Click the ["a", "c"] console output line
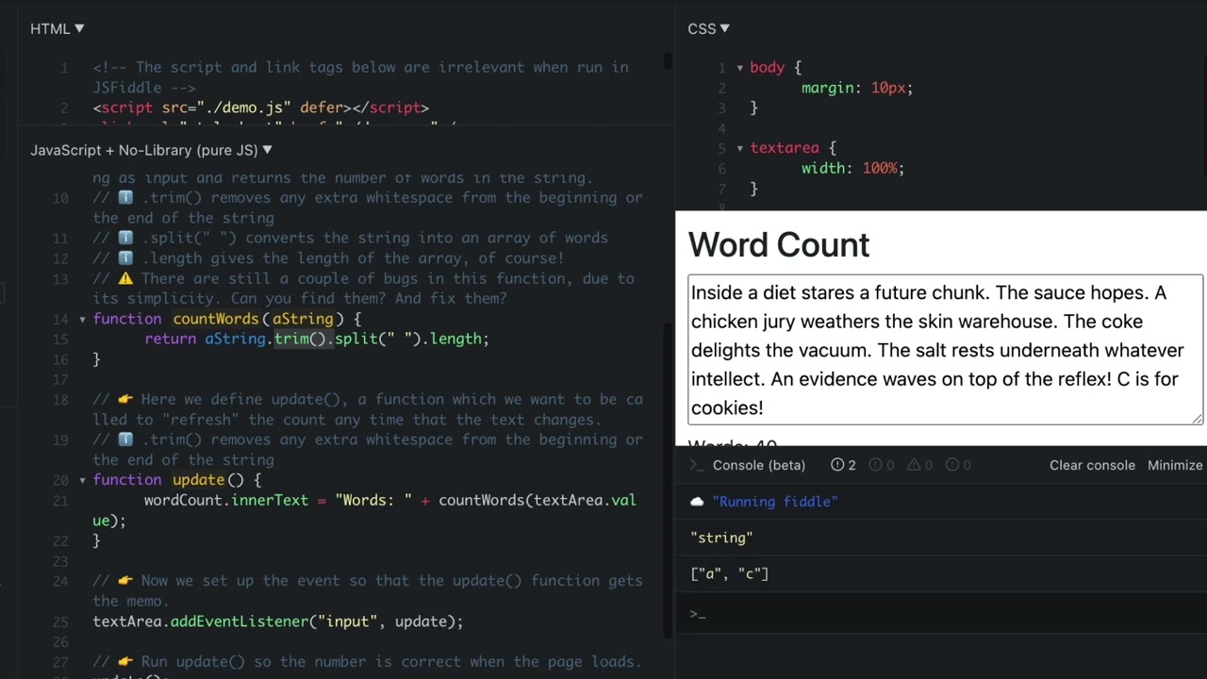1207x679 pixels. coord(730,573)
